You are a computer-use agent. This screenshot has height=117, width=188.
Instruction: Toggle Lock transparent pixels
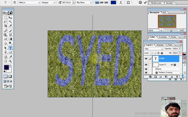click(x=152, y=53)
